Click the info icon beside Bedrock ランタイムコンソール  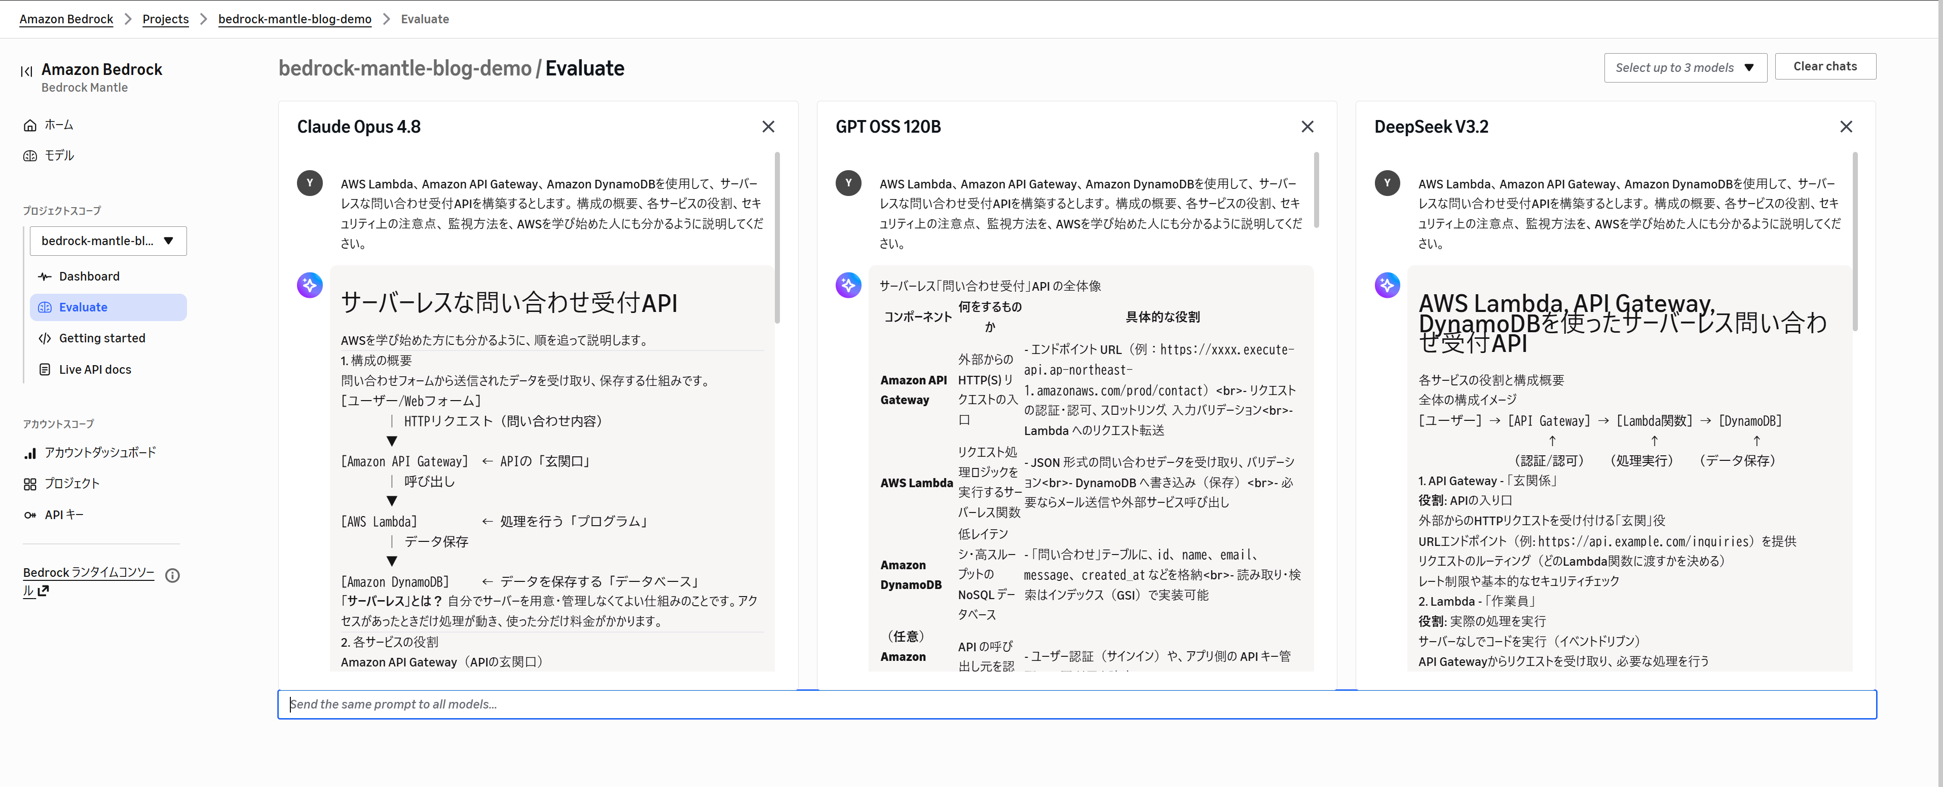[172, 575]
